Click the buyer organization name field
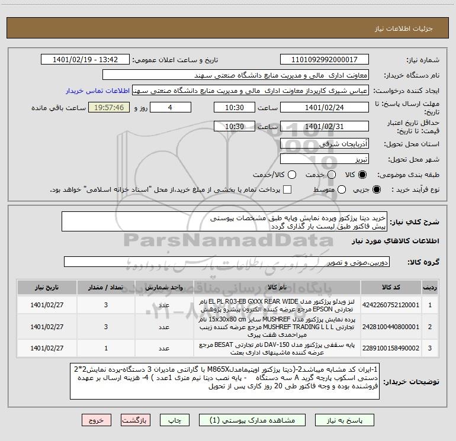This screenshot has height=441, width=456. click(x=236, y=75)
